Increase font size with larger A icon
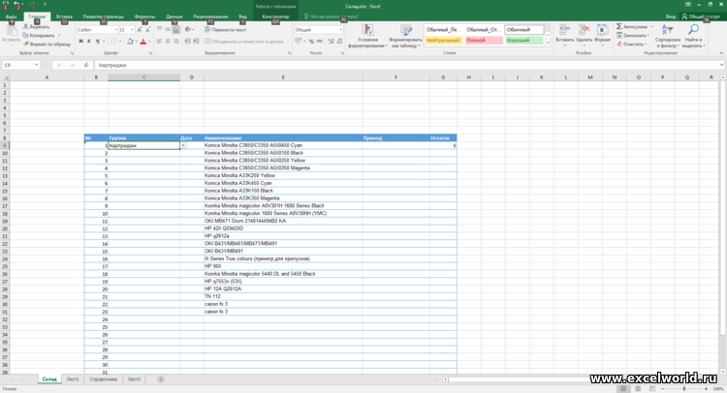Screen dimensions: 727x393 (140, 30)
